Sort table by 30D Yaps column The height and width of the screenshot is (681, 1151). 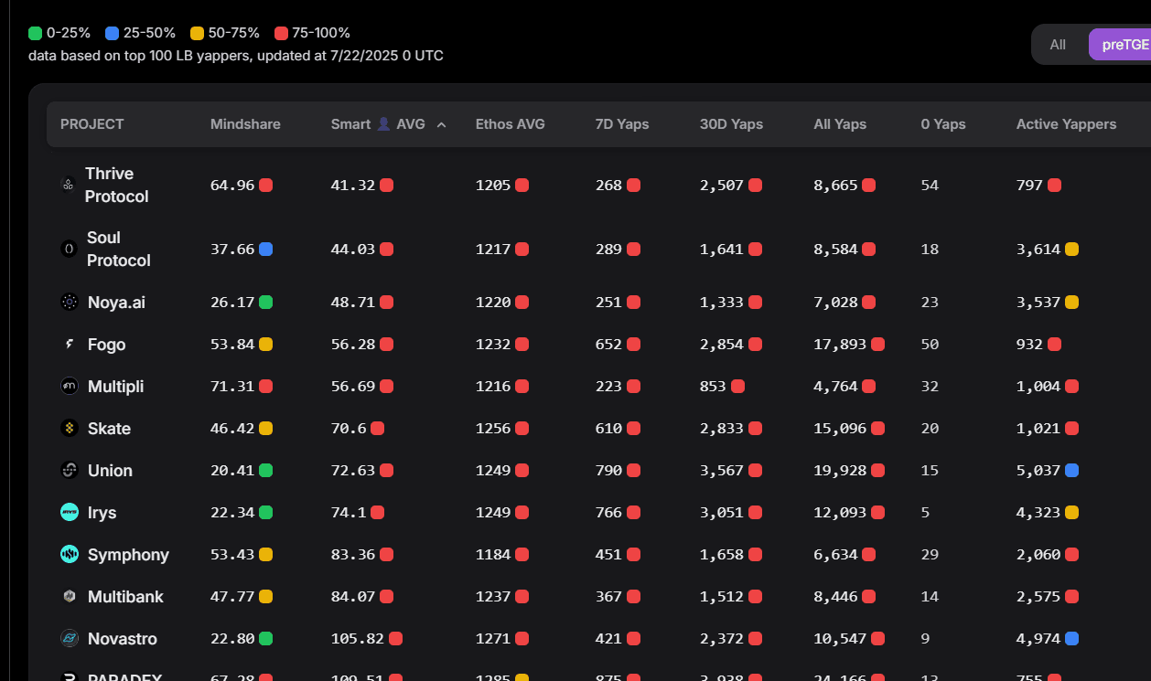tap(731, 124)
